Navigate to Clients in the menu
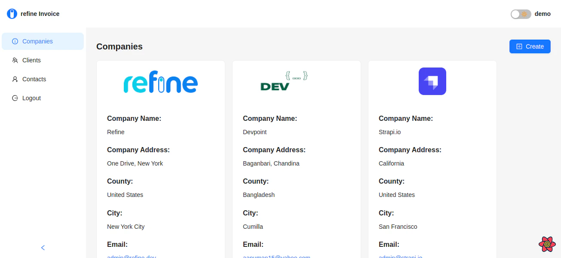Image resolution: width=561 pixels, height=258 pixels. 31,60
